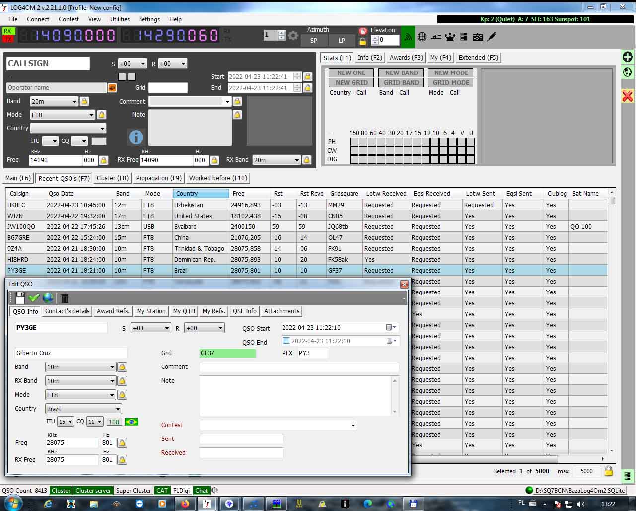636x511 pixels.
Task: Open the Band 20m dropdown in main panel
Action: pyautogui.click(x=74, y=102)
